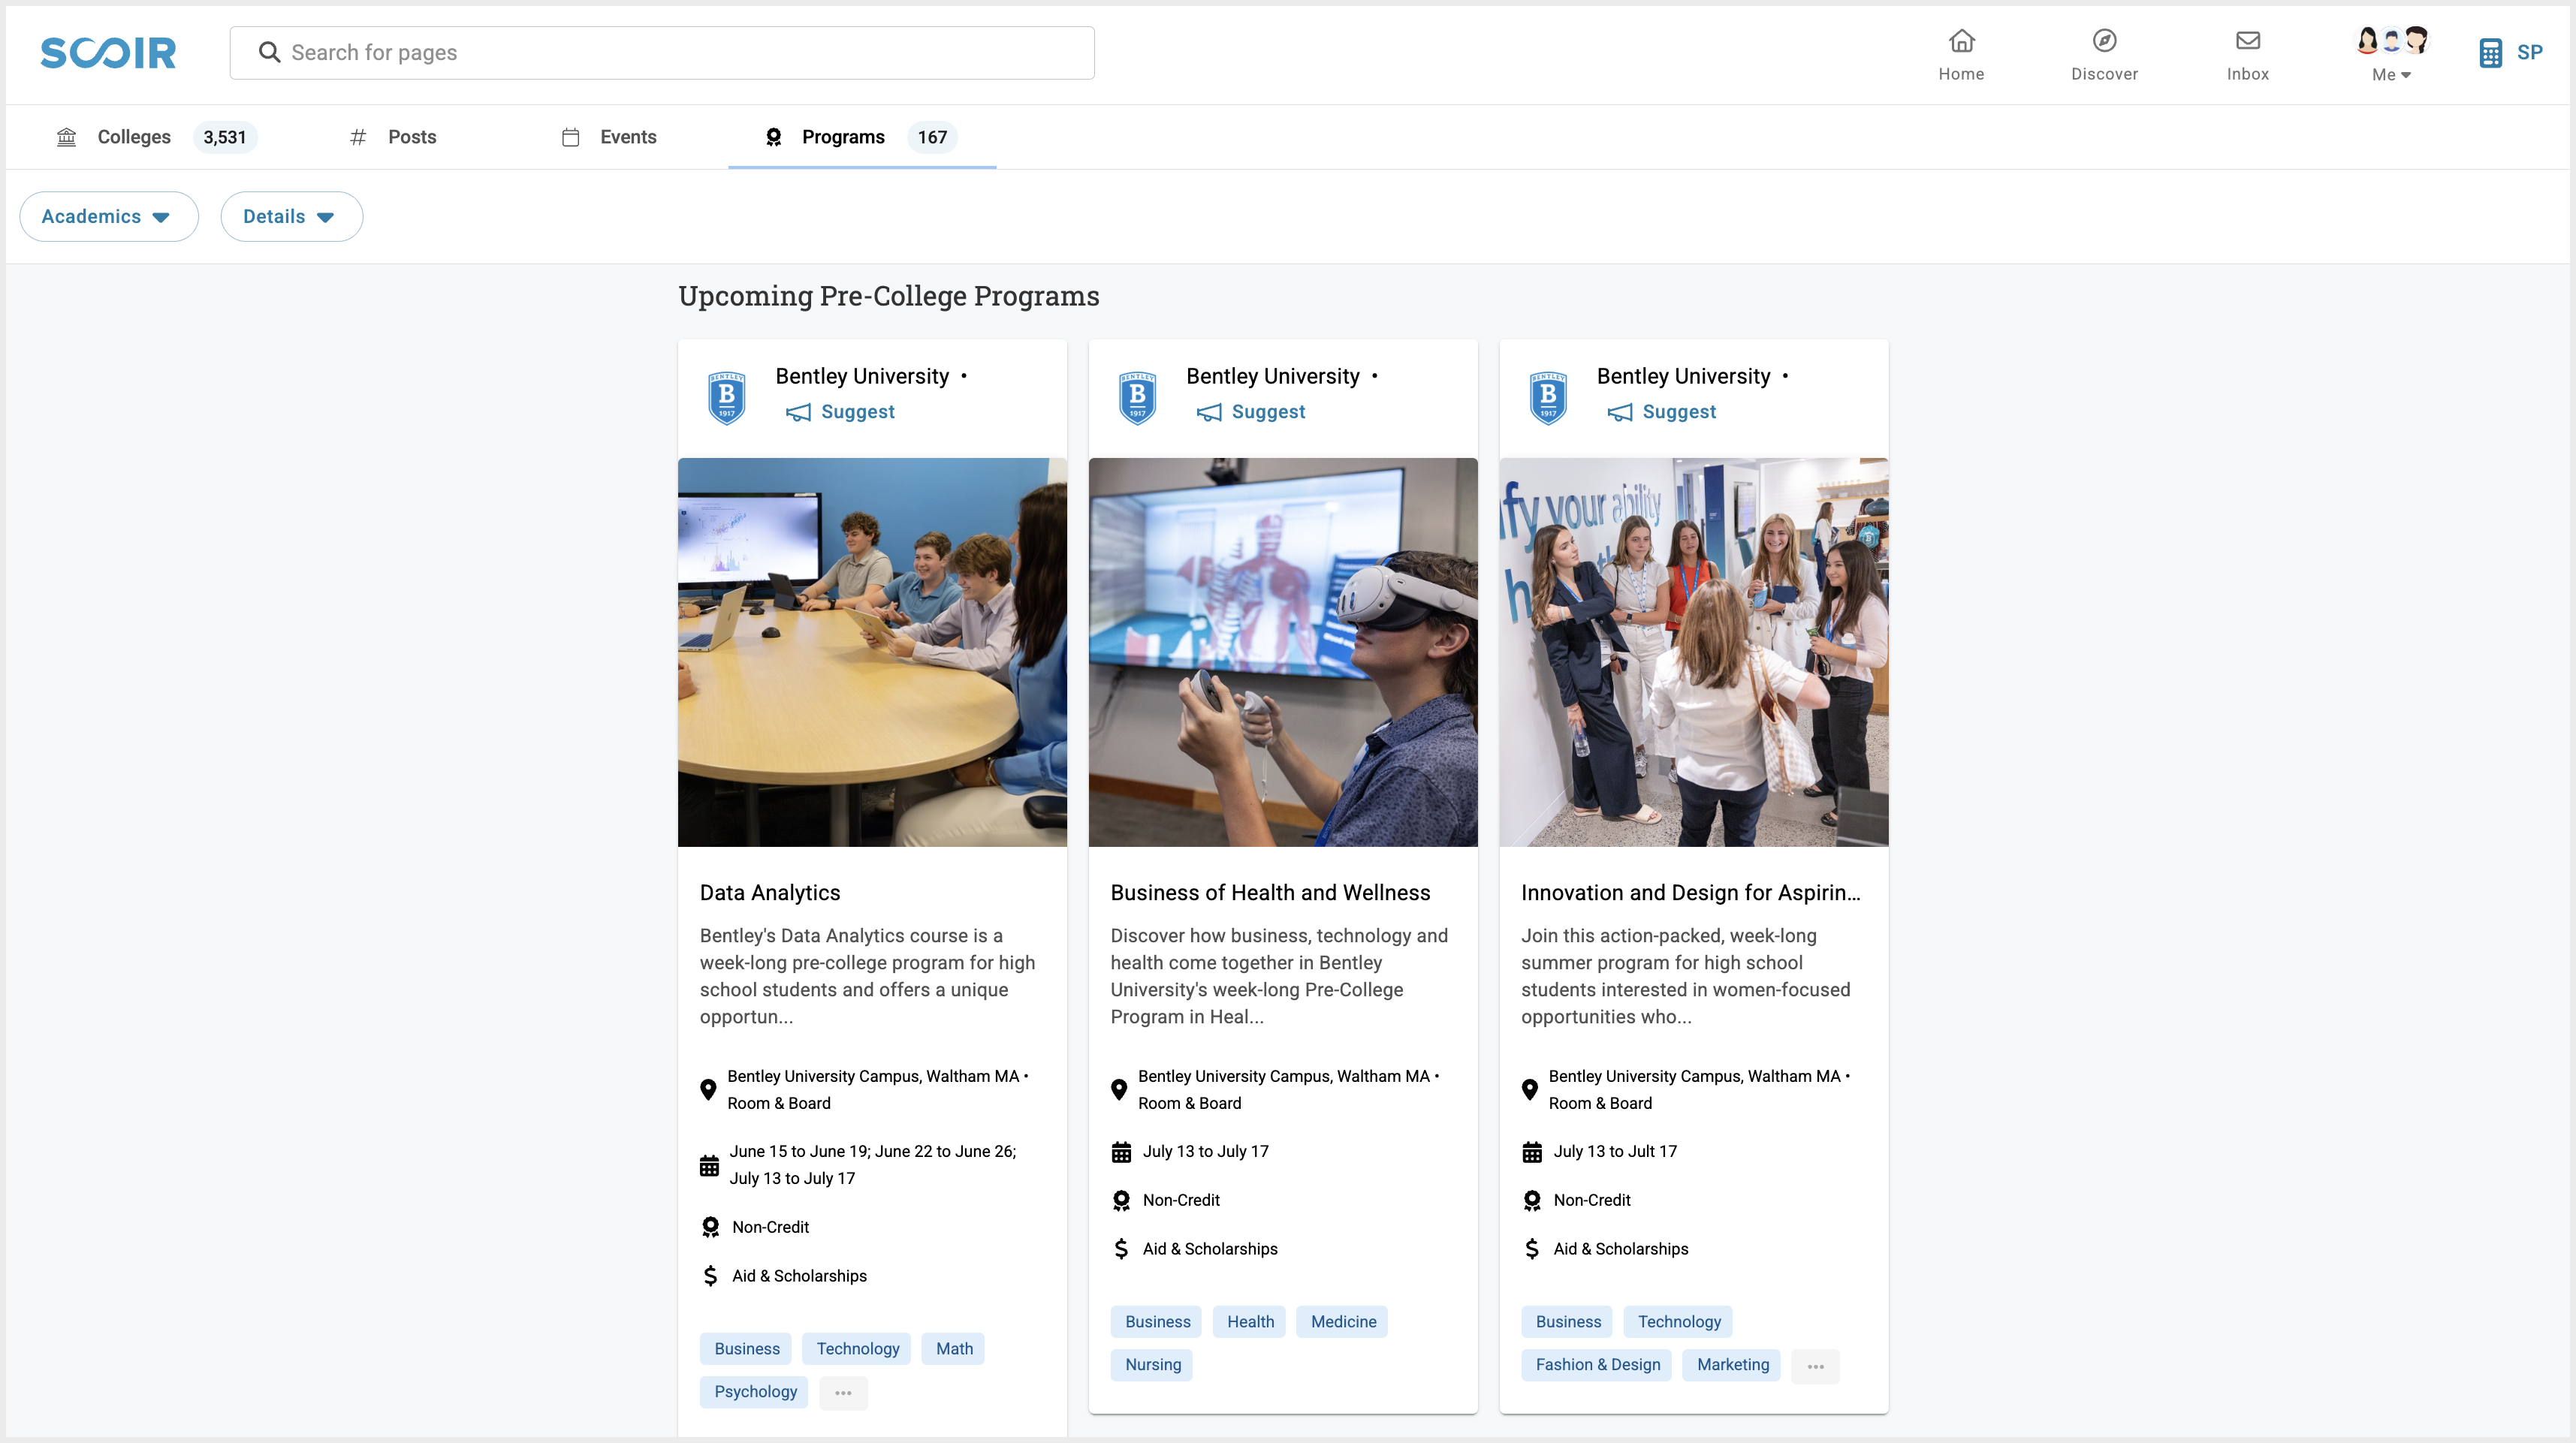Show more tags on Innovation and Design card
The height and width of the screenshot is (1443, 2576).
1815,1365
